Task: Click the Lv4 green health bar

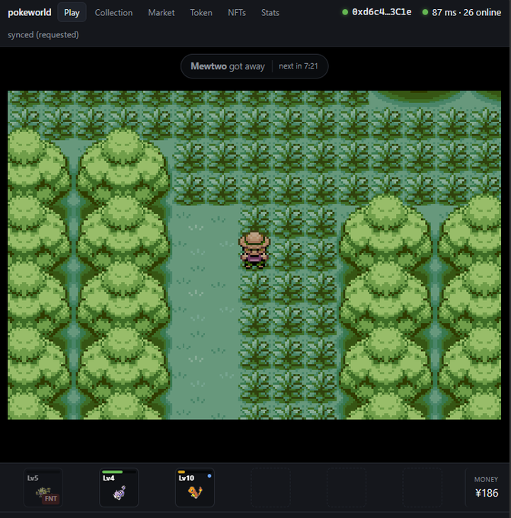Action: (x=112, y=472)
